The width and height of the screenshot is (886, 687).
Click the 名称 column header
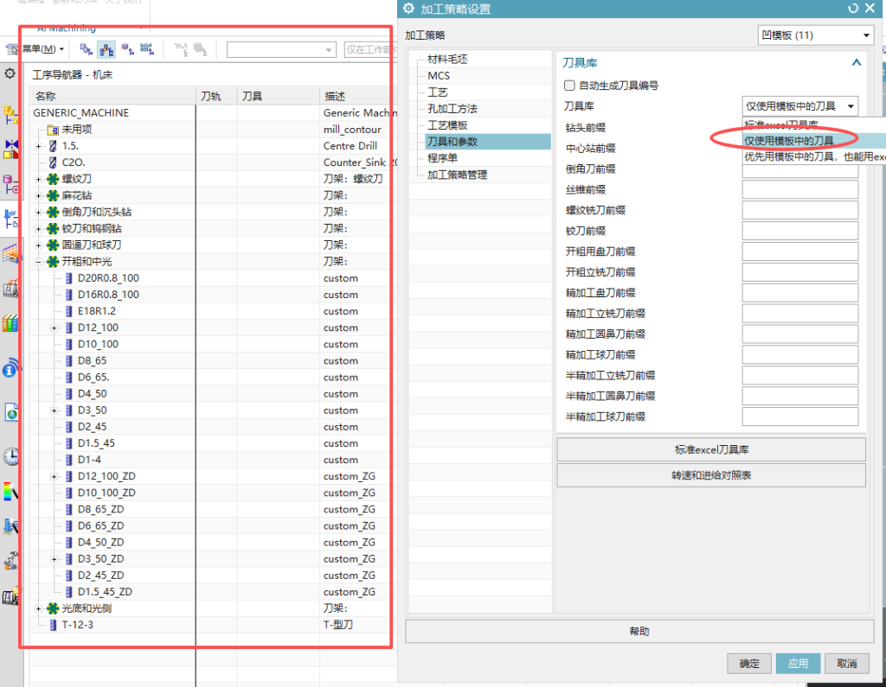pos(113,96)
